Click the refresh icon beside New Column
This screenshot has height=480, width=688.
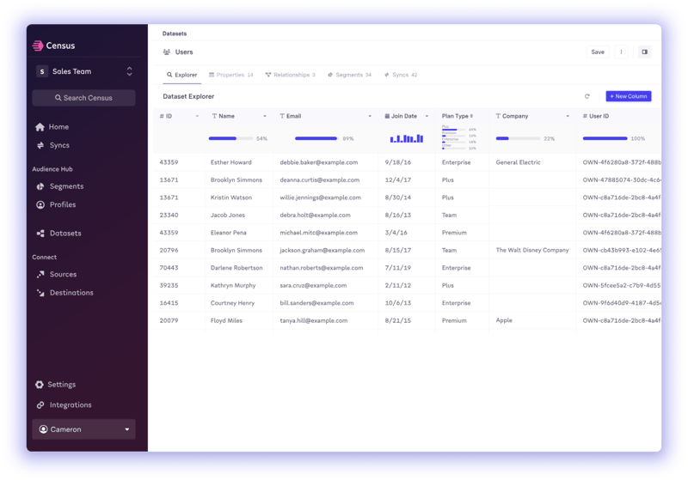pos(587,96)
